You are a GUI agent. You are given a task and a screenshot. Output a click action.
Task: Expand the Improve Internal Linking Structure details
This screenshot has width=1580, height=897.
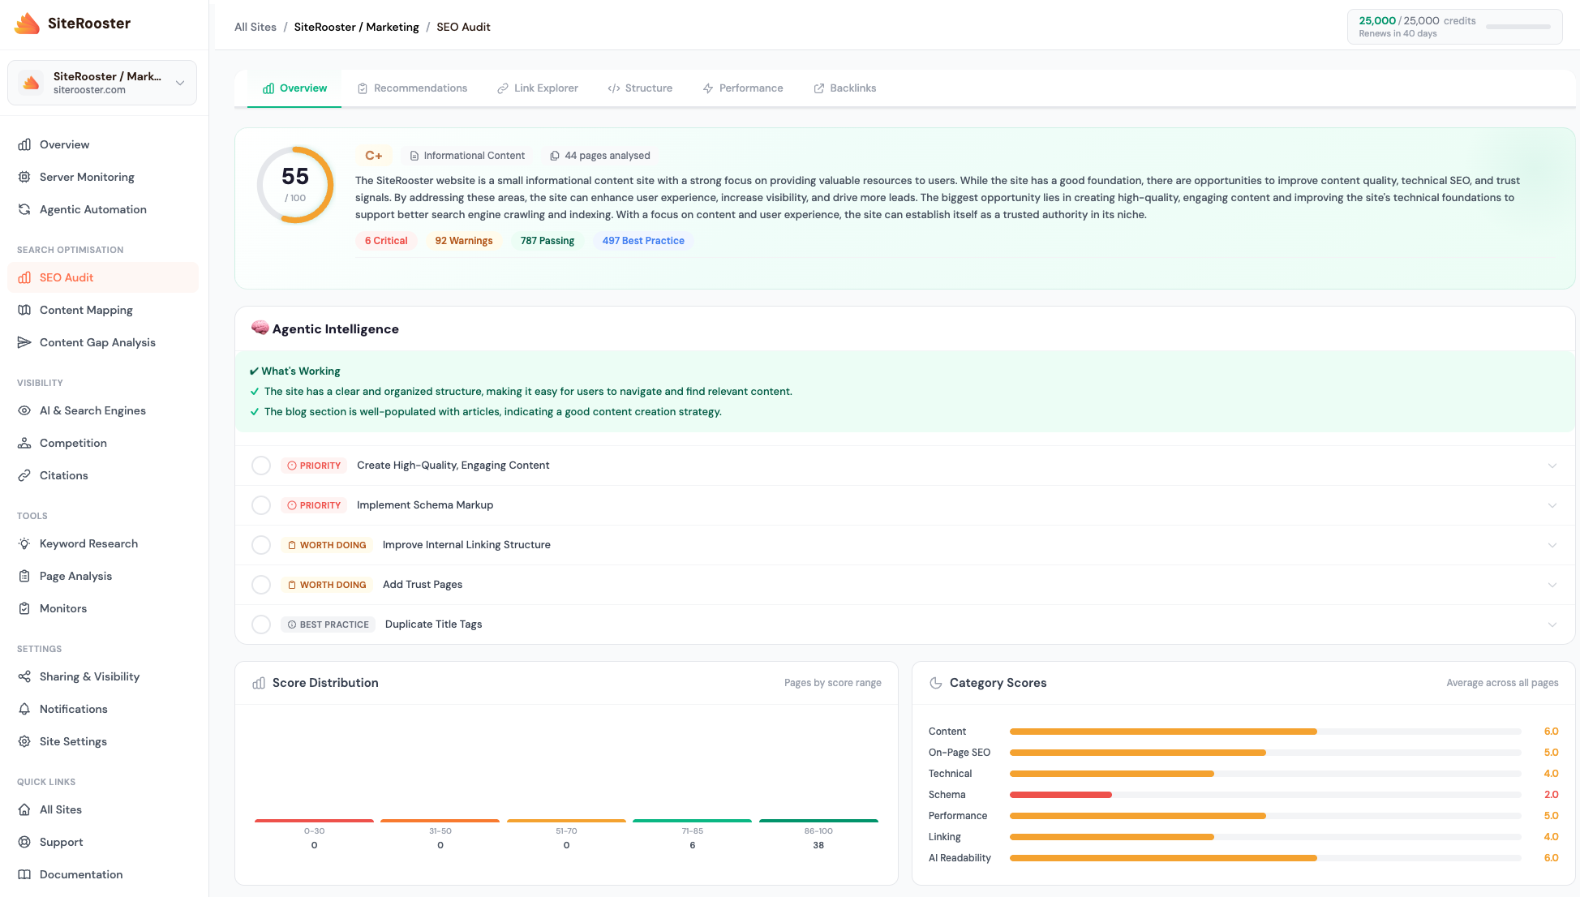1552,545
